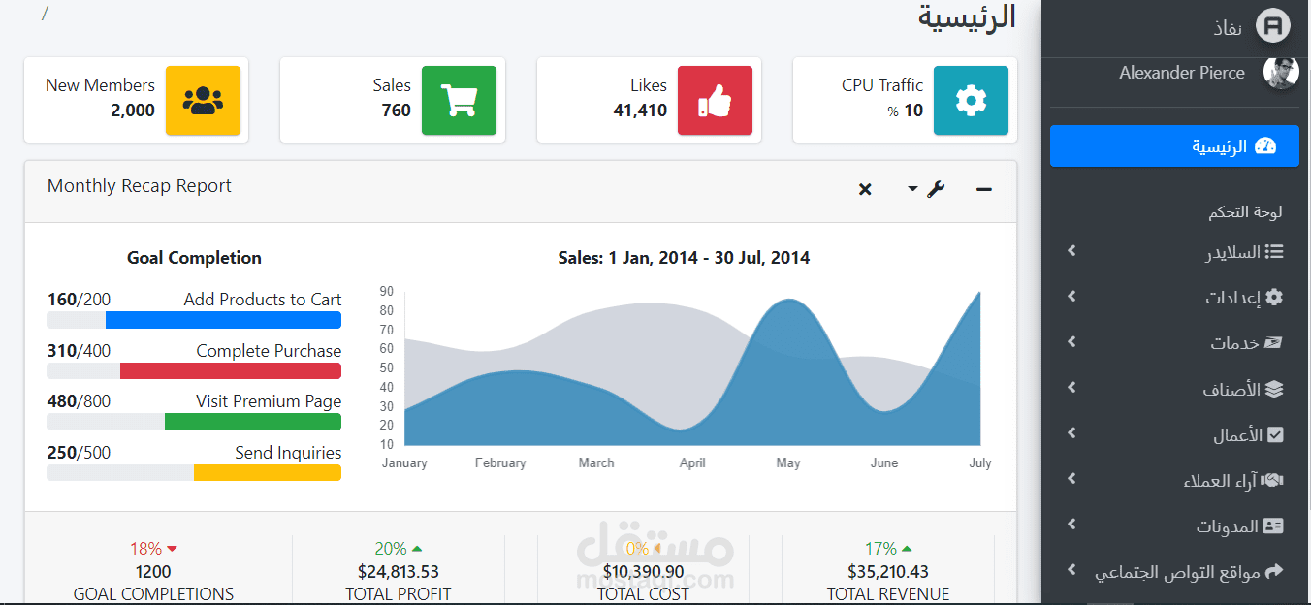Click the 2,000 New Members value
This screenshot has height=605, width=1311.
tap(133, 111)
